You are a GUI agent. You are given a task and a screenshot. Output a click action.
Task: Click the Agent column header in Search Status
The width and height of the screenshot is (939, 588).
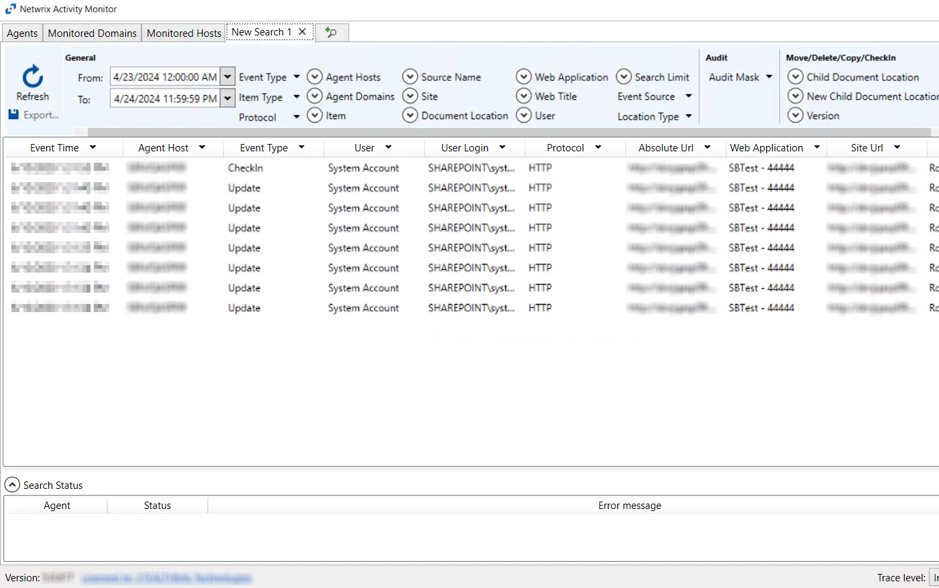56,505
